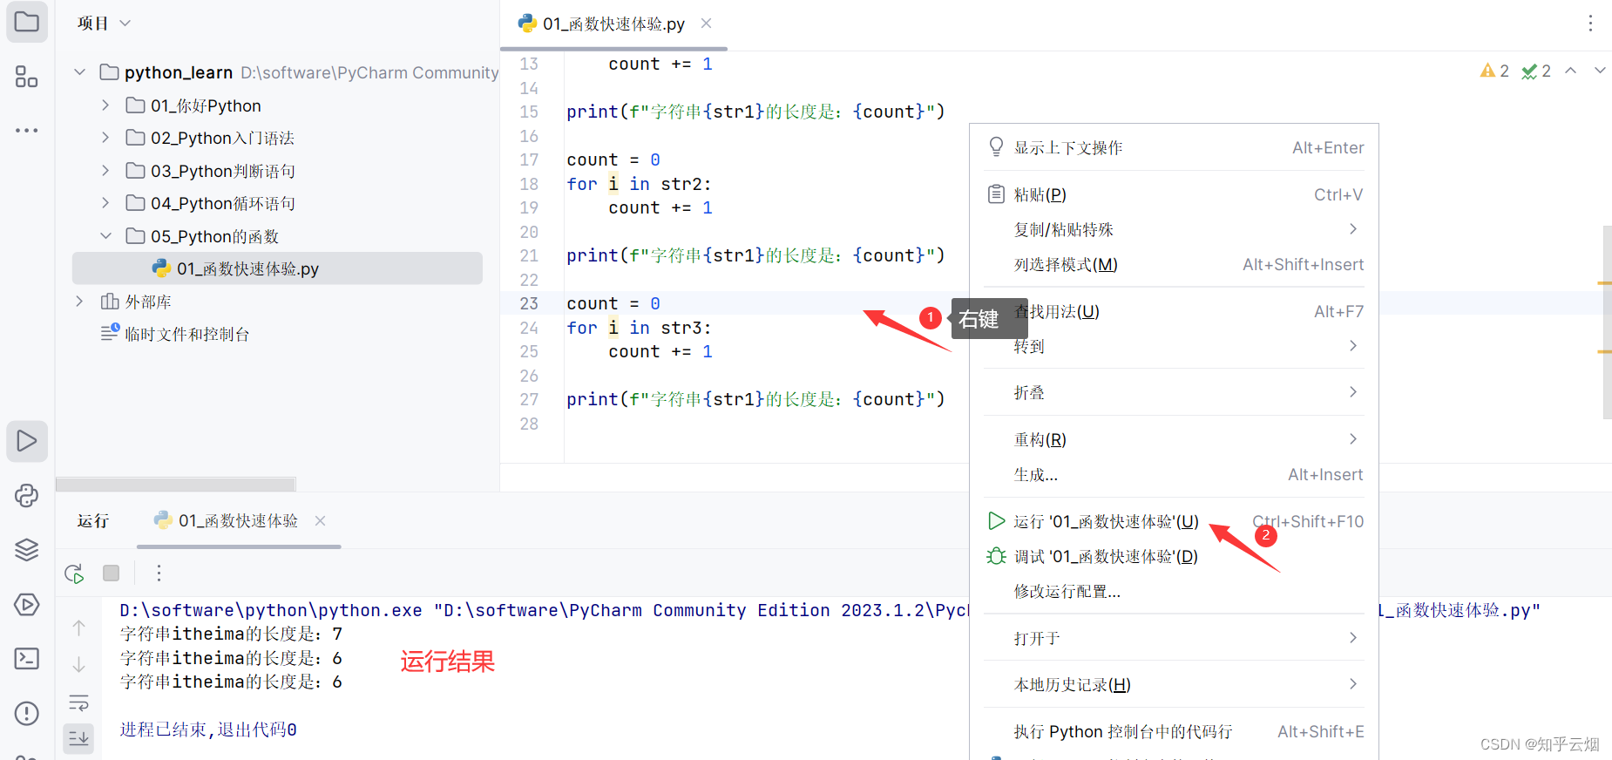Click the 进程已结束,退出代码0 console line
The width and height of the screenshot is (1612, 760).
click(x=208, y=729)
